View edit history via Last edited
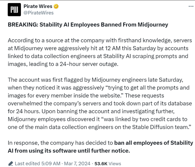Screen dimensions: 195x167 coord(27,163)
